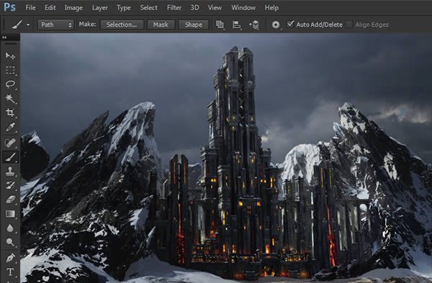Select the Lasso tool

point(10,84)
